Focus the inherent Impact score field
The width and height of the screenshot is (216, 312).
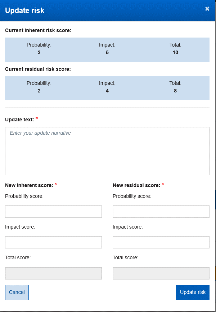coord(53,242)
